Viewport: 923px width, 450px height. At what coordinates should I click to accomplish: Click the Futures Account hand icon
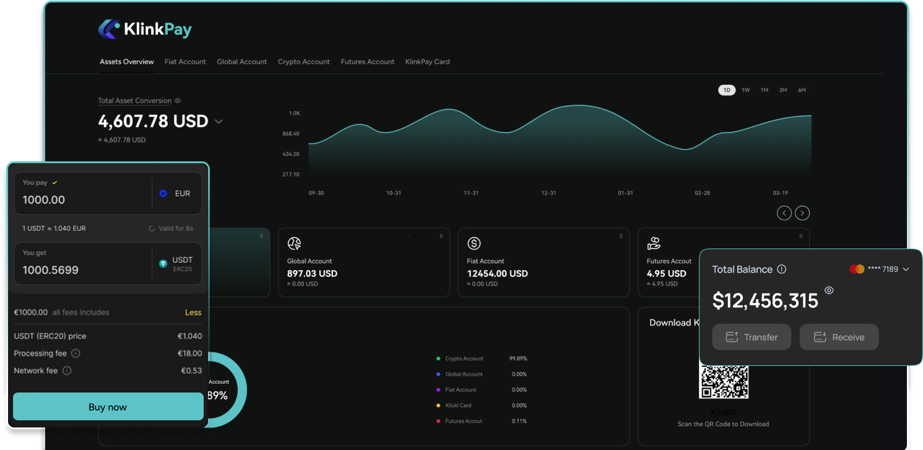click(654, 244)
